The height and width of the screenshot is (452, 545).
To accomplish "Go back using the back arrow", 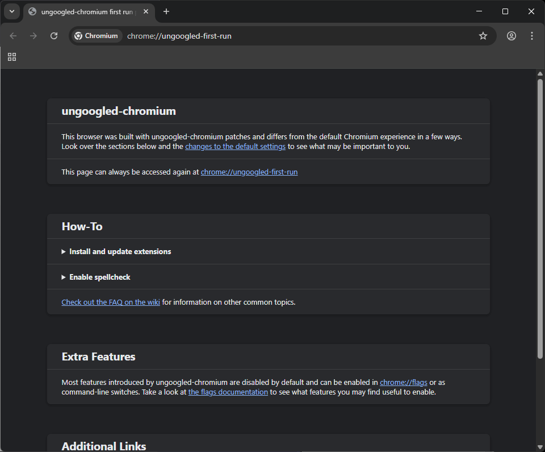I will click(13, 36).
